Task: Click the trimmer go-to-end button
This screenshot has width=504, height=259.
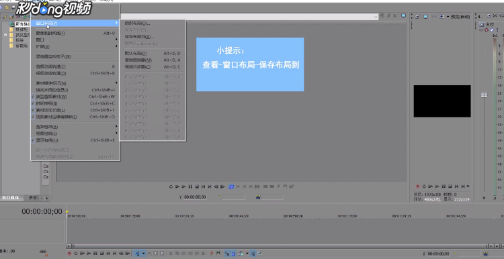Action: [x=210, y=187]
